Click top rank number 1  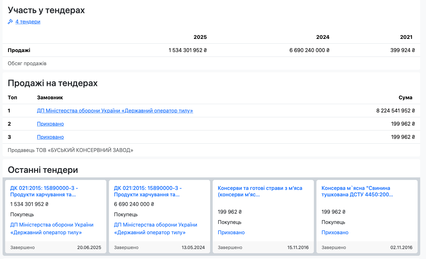[x=9, y=111]
